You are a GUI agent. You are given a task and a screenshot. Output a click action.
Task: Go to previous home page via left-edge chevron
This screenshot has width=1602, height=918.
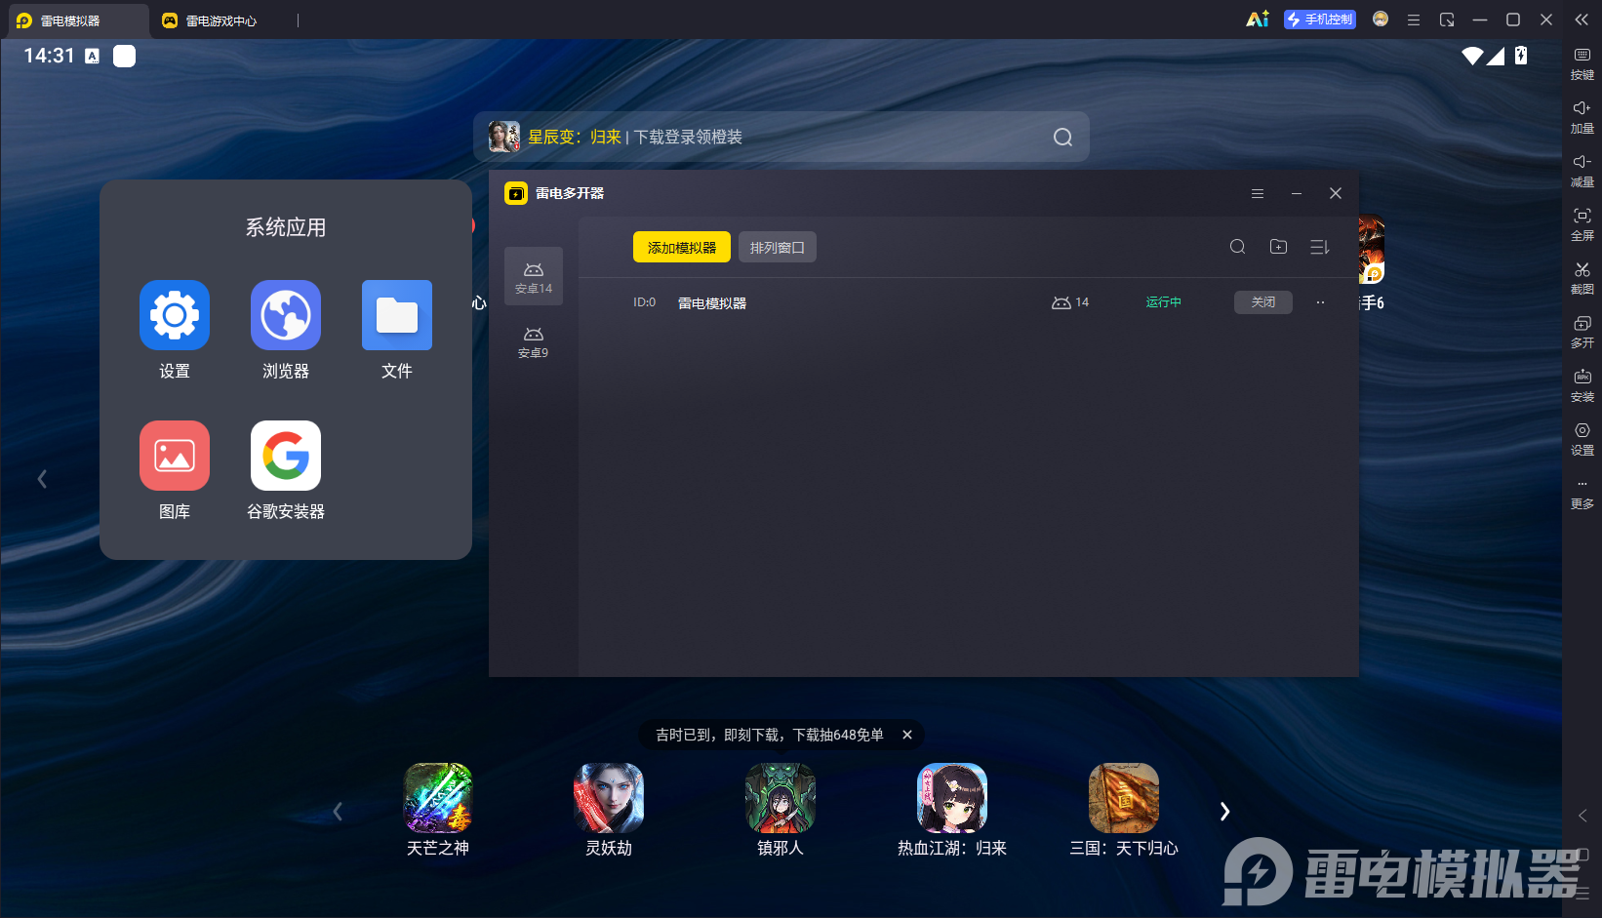42,478
